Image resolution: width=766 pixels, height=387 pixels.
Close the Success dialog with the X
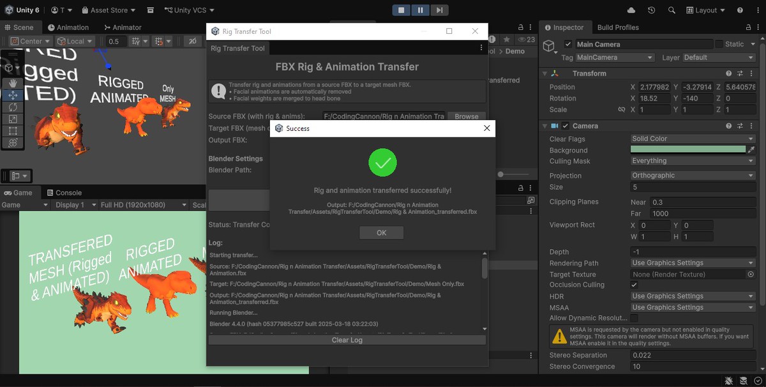coord(486,128)
